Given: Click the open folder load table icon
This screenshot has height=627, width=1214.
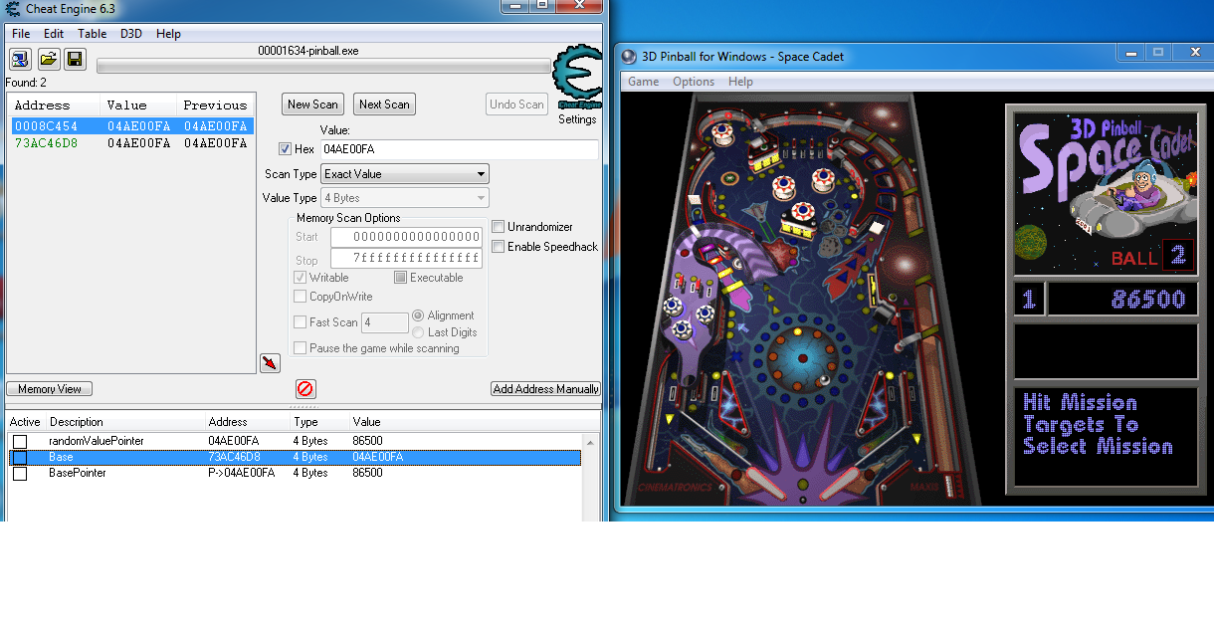Looking at the screenshot, I should pyautogui.click(x=48, y=60).
